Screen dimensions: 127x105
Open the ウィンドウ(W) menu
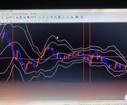coord(23,14)
